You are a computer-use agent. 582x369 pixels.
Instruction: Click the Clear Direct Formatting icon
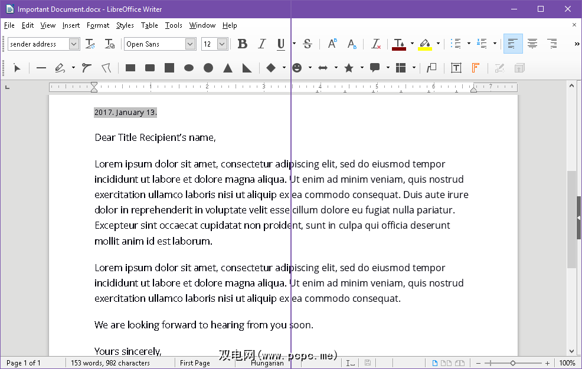tap(376, 44)
